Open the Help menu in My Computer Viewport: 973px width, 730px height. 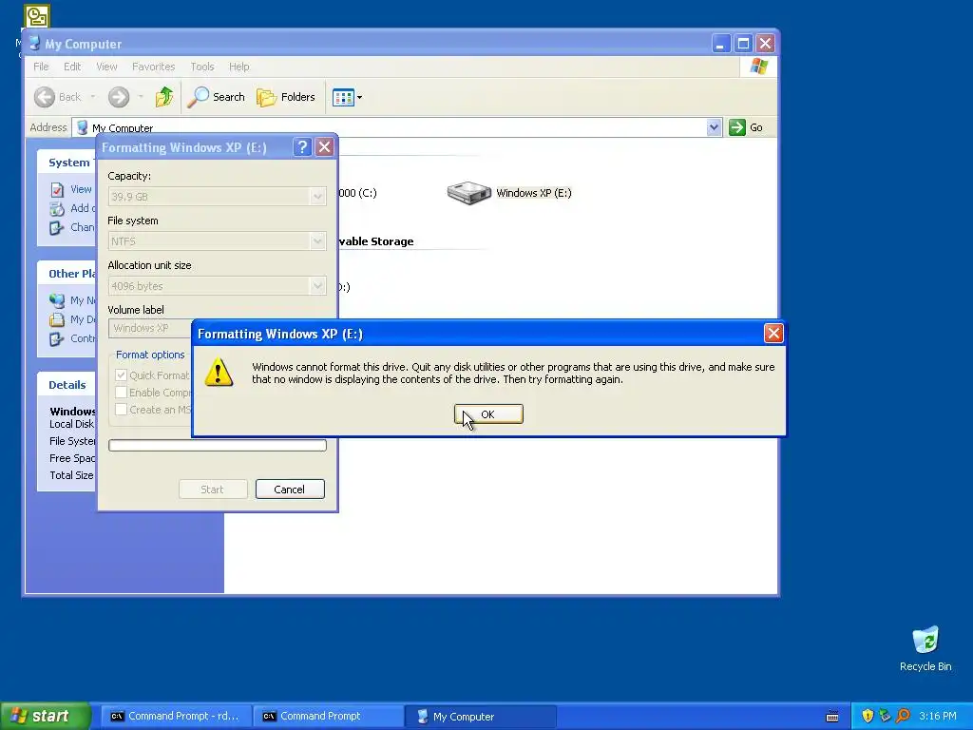[x=238, y=67]
